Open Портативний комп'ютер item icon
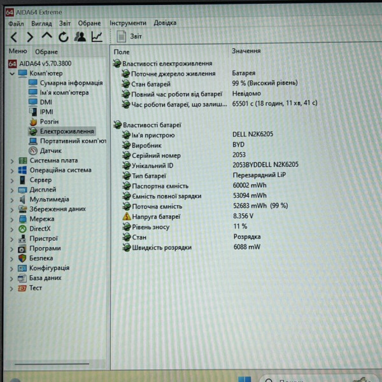Screen dimensions: 382x382 (x=33, y=141)
